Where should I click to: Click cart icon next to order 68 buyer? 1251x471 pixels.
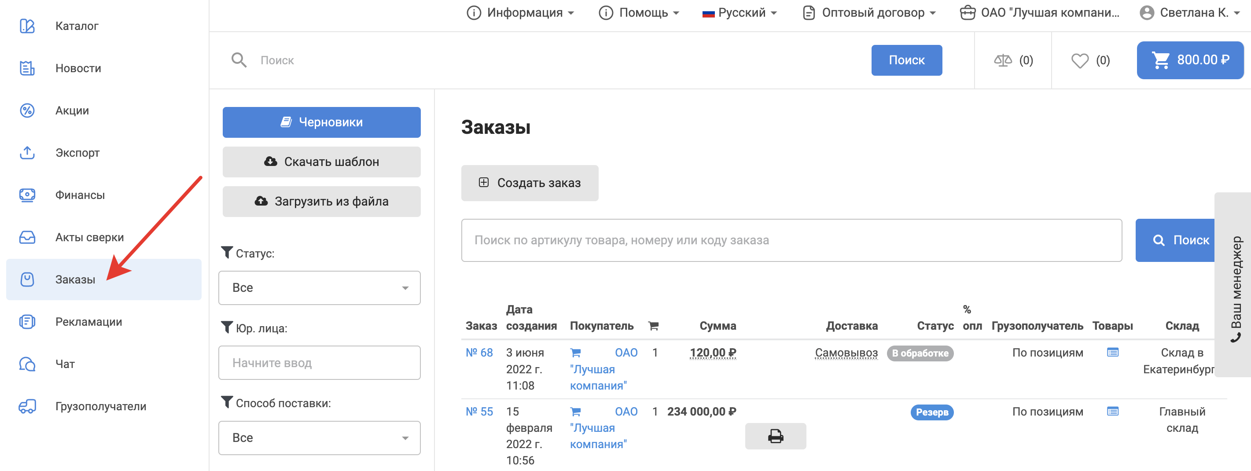coord(575,353)
